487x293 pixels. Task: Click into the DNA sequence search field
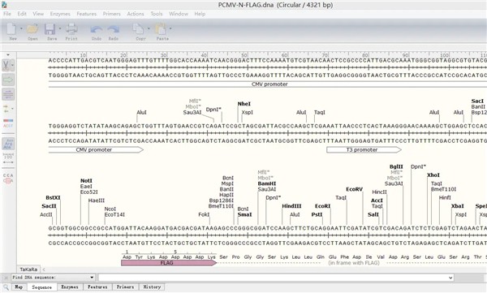[276, 278]
